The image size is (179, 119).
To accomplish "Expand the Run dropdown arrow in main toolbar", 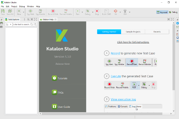I will (82, 12).
